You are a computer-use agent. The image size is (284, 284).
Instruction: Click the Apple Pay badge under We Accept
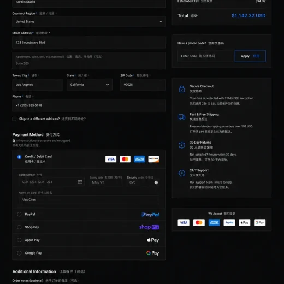point(245,222)
